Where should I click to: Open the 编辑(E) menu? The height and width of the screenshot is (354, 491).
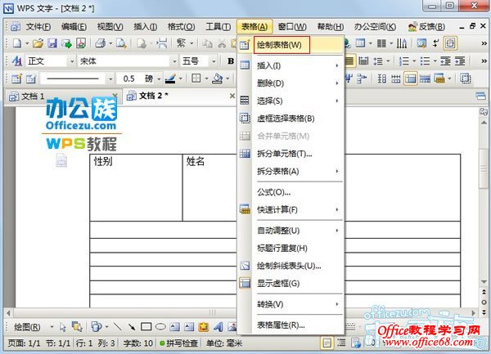(x=74, y=27)
